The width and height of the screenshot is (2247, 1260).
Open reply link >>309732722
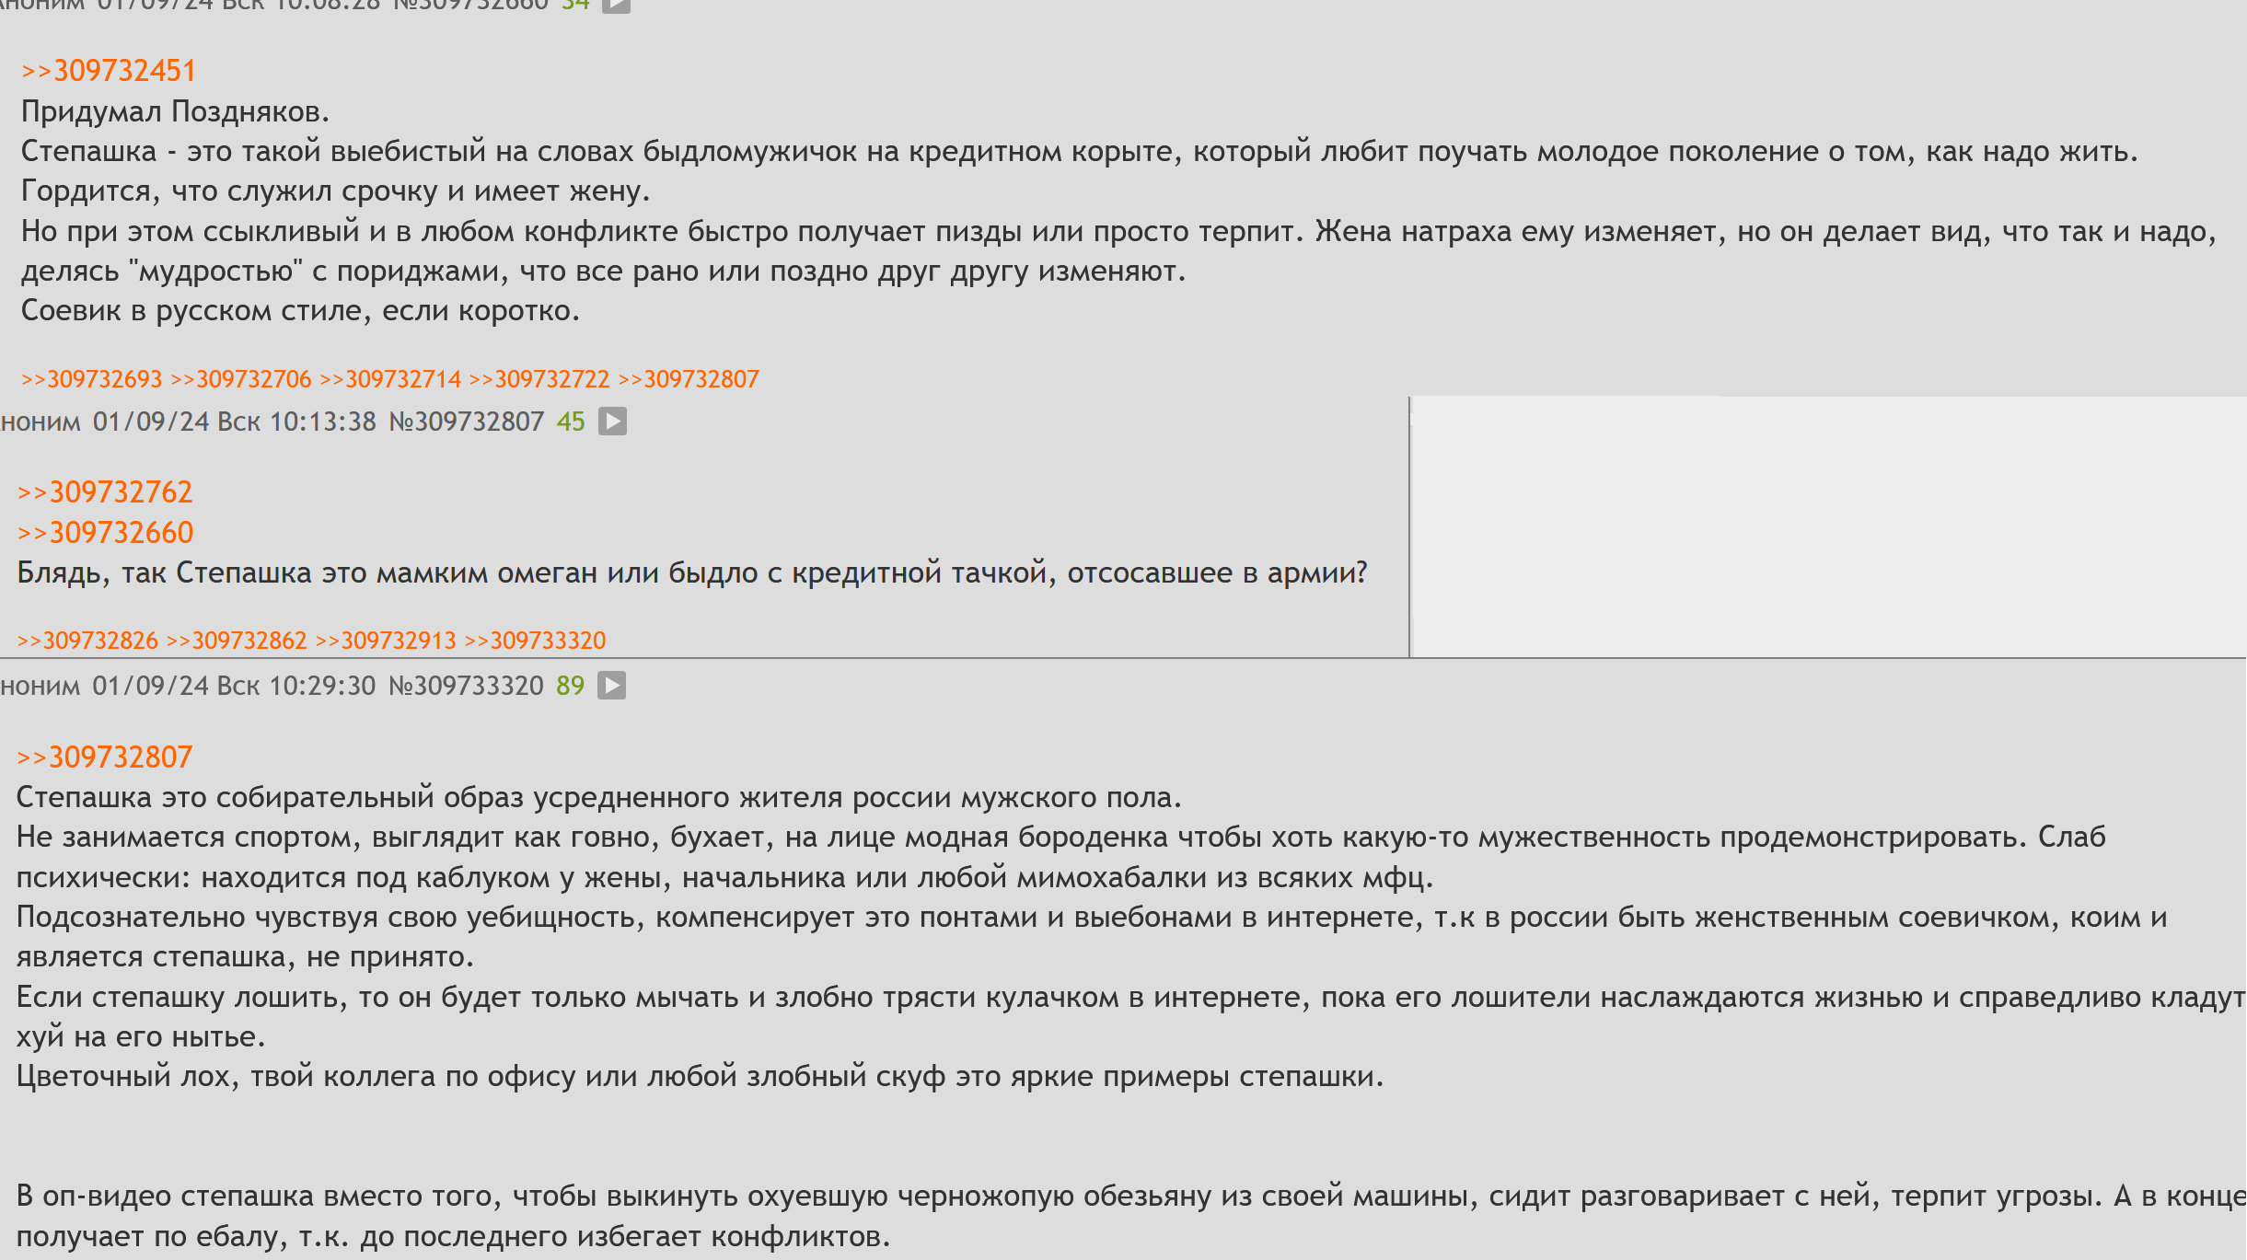click(539, 379)
